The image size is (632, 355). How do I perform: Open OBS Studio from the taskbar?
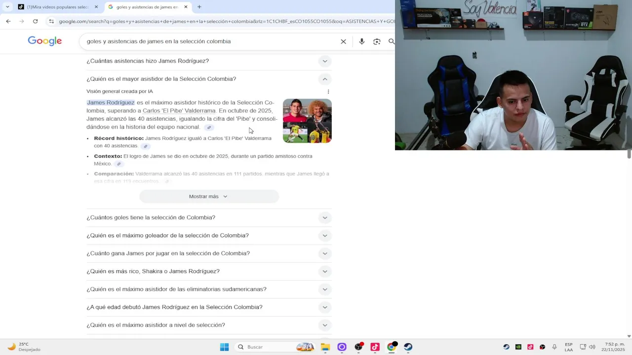click(x=358, y=347)
